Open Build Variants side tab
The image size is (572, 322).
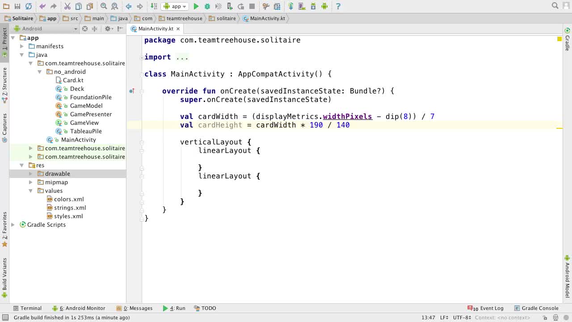(x=4, y=277)
